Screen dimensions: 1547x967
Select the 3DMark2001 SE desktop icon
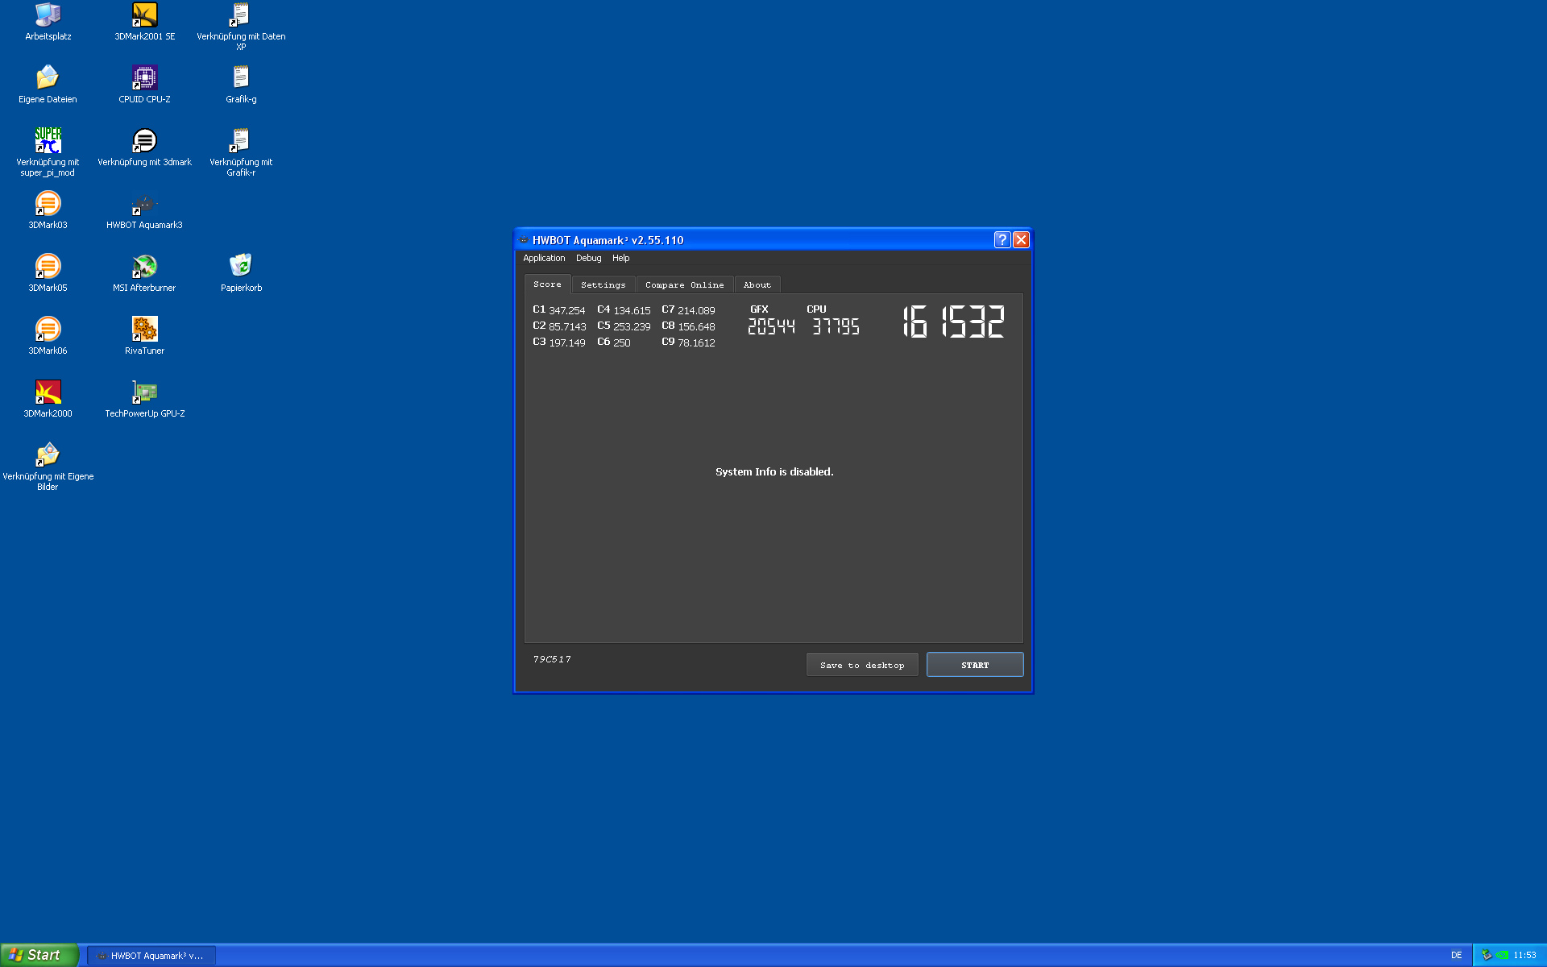click(x=144, y=22)
